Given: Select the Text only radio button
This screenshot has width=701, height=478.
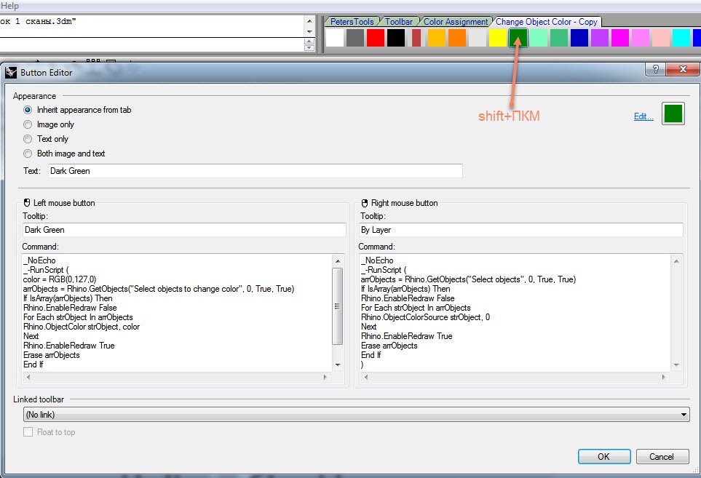Looking at the screenshot, I should [28, 139].
